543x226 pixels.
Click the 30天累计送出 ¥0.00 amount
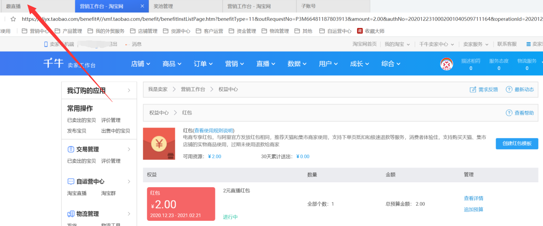pos(303,156)
